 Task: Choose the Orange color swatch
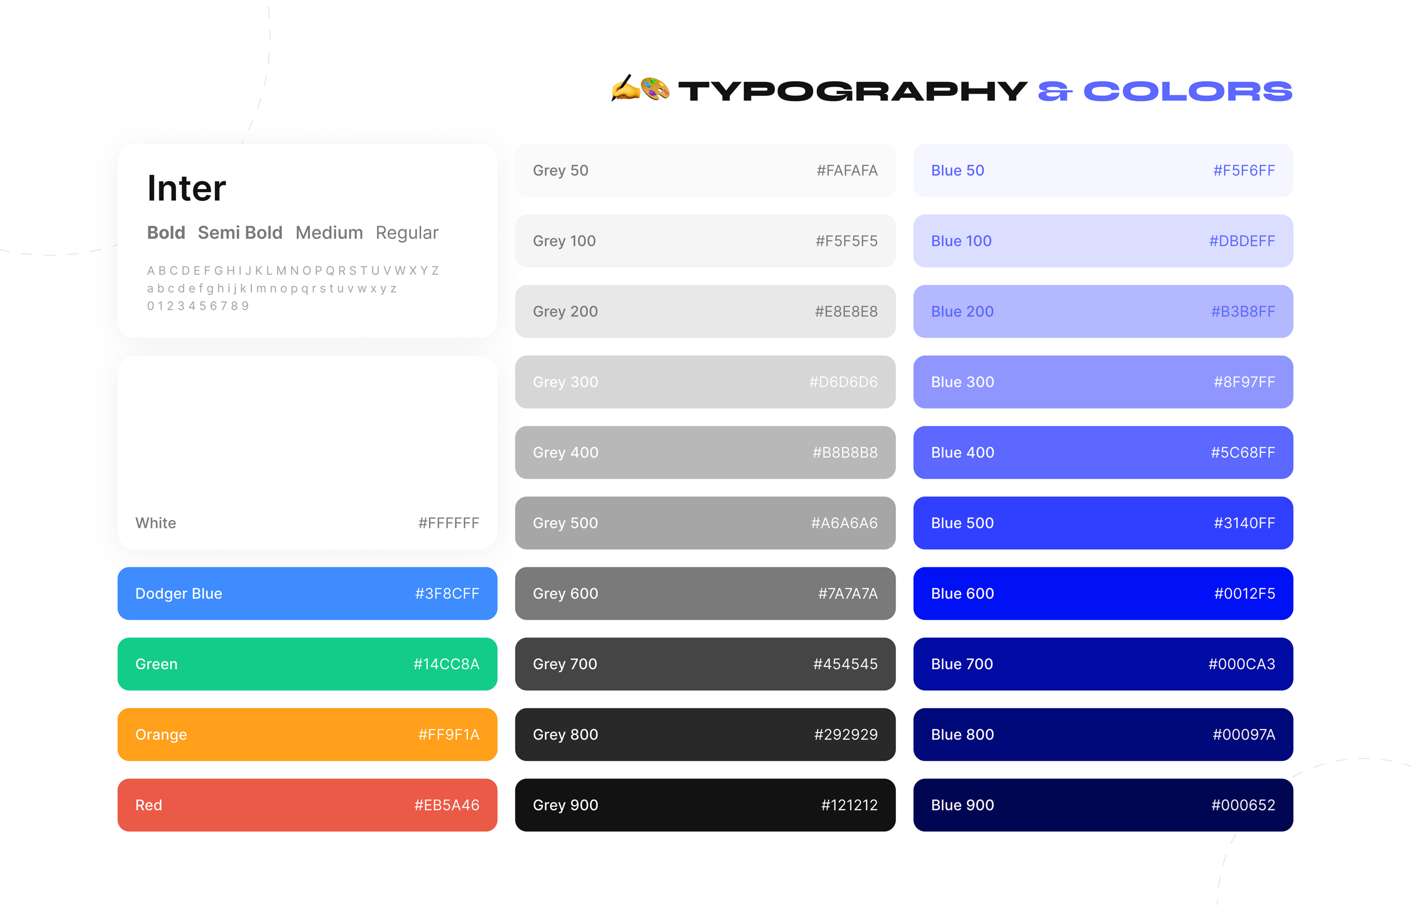point(307,734)
